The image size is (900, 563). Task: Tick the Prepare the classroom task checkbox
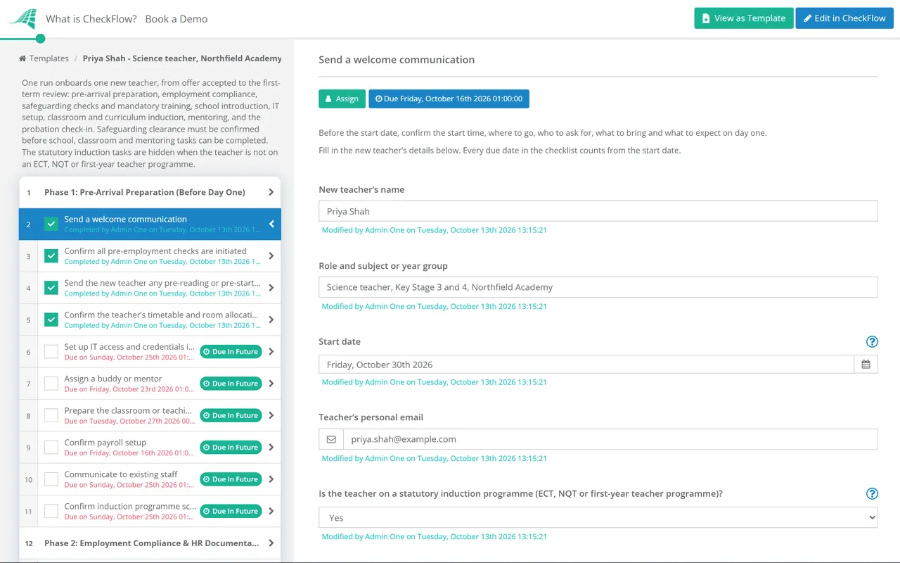pyautogui.click(x=51, y=415)
